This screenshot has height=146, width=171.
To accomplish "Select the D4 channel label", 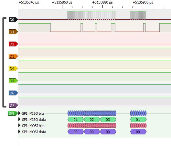I will (13, 69).
